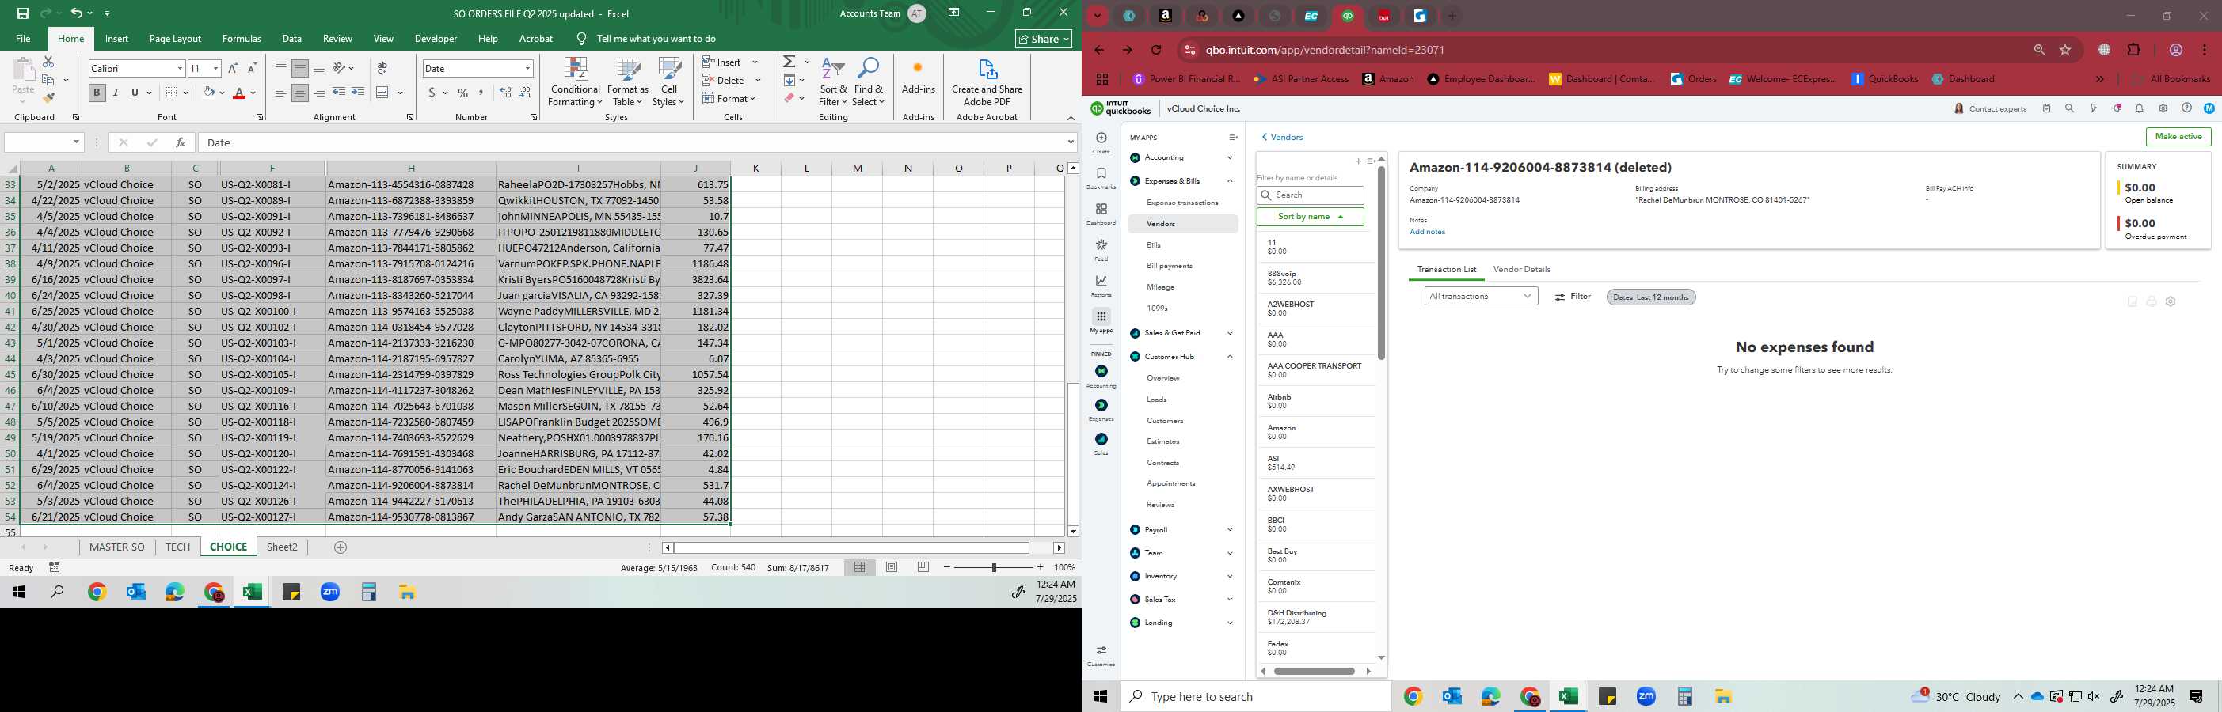Open the Excel Name Box dropdown
Image resolution: width=2222 pixels, height=712 pixels.
76,142
